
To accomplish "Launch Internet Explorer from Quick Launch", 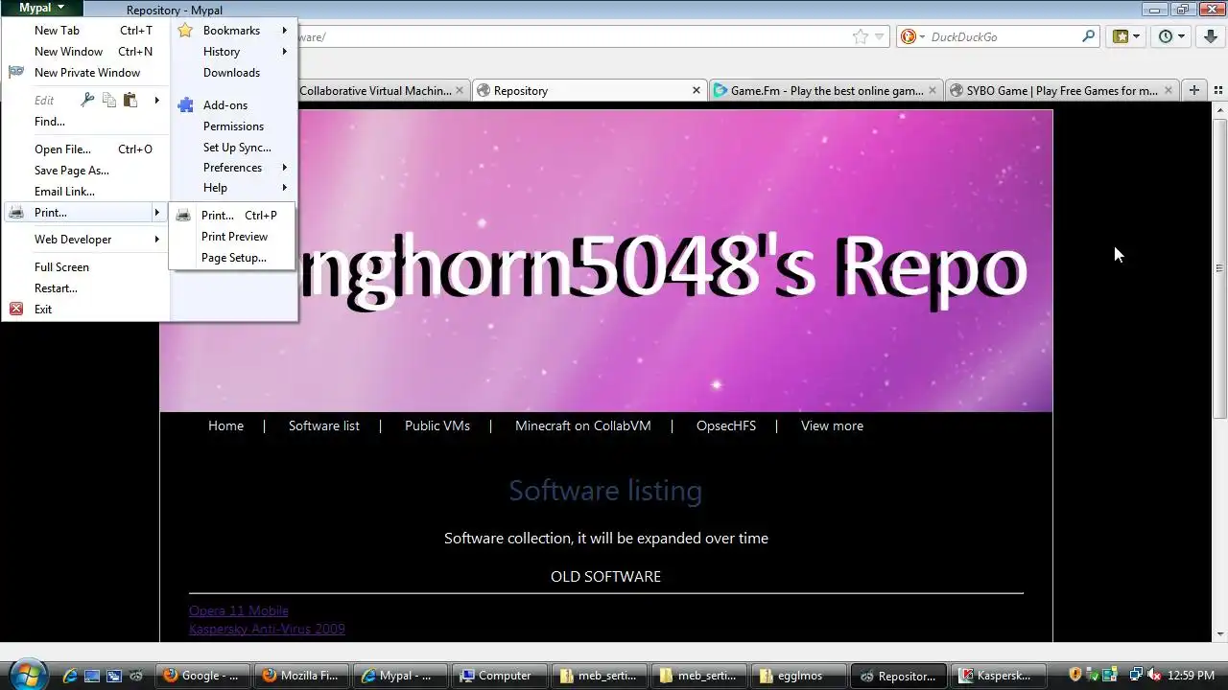I will tap(70, 676).
